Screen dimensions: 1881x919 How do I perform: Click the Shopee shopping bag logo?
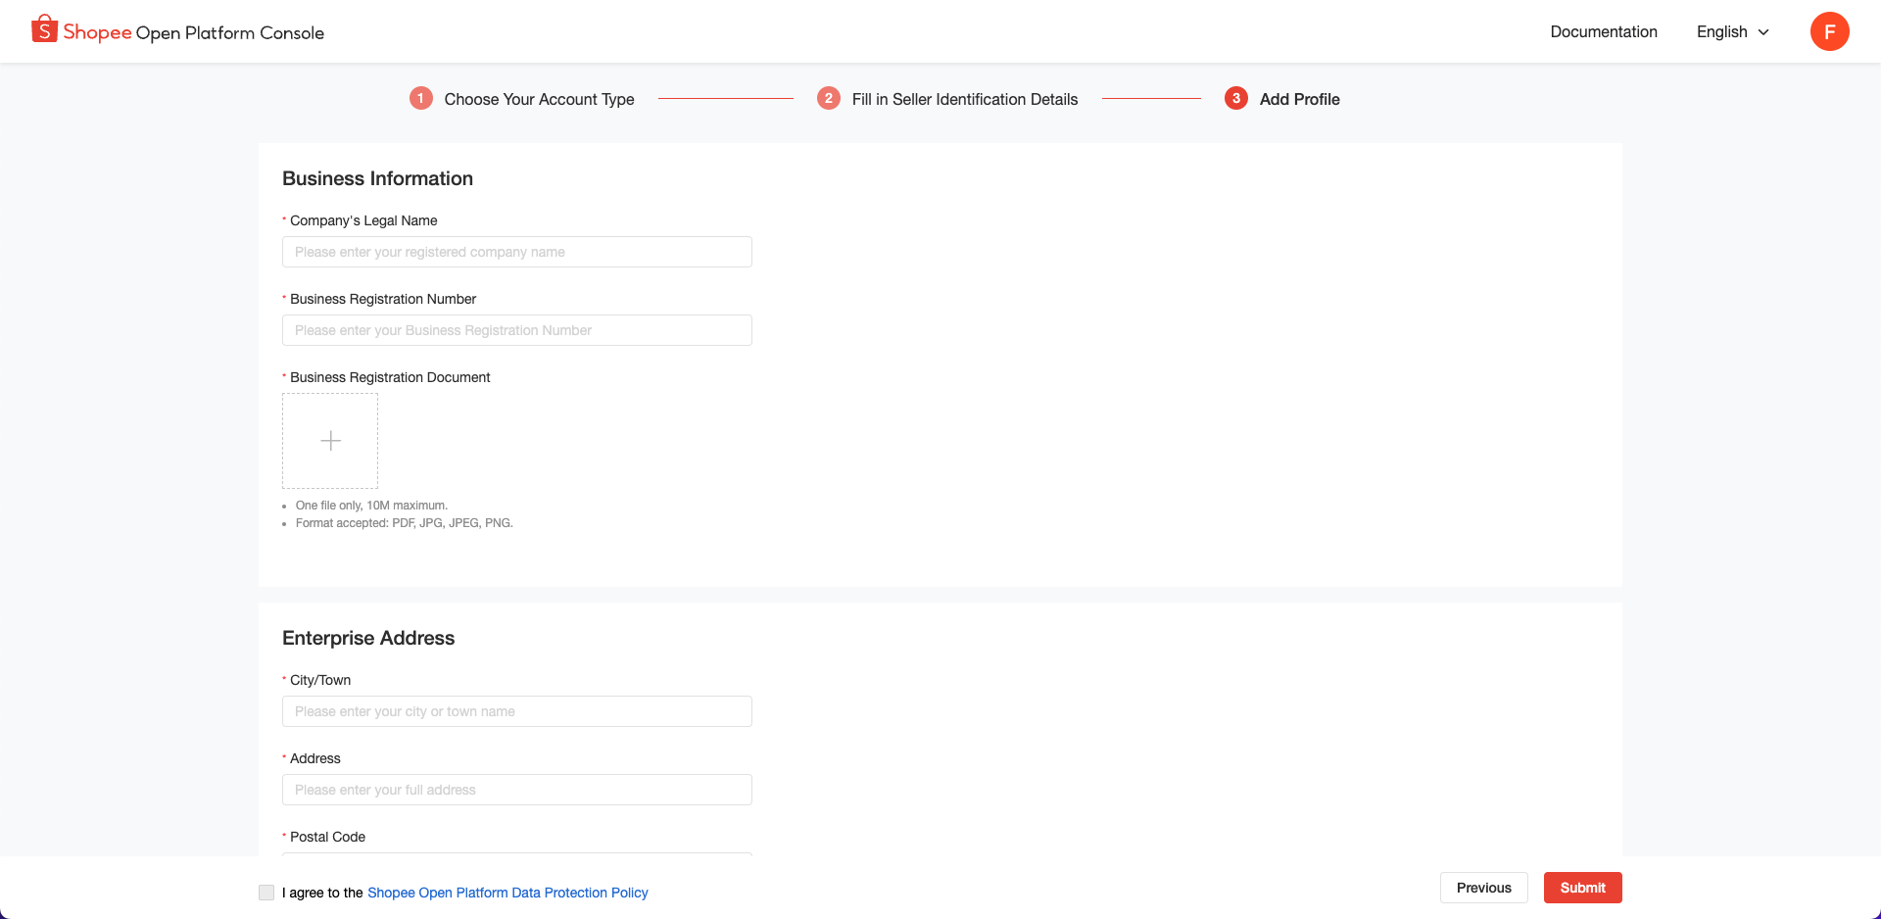click(44, 29)
